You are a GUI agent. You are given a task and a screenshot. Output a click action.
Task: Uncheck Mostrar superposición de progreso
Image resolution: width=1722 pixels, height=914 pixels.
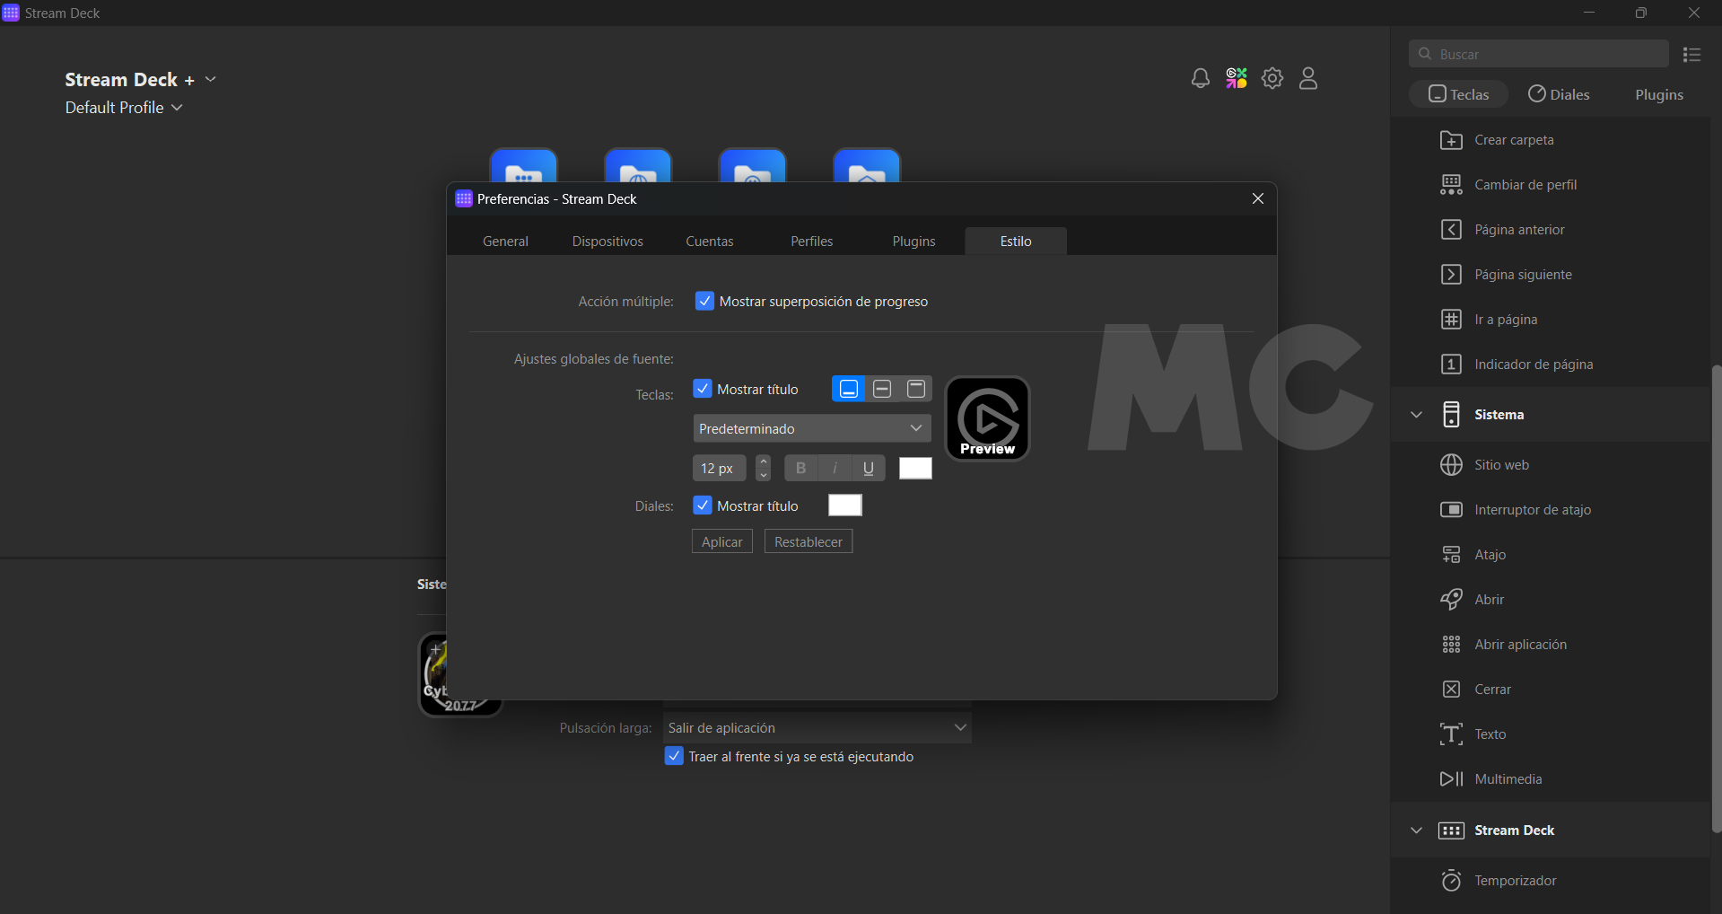704,302
